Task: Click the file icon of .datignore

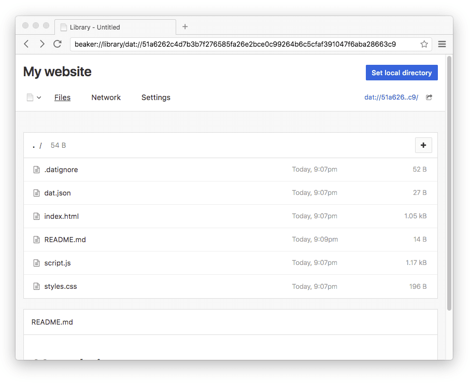Action: tap(37, 170)
